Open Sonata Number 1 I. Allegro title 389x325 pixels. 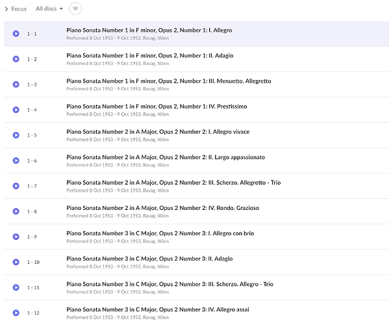click(x=149, y=31)
